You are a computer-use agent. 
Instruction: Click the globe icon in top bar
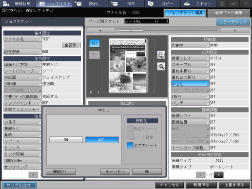[x=222, y=3]
